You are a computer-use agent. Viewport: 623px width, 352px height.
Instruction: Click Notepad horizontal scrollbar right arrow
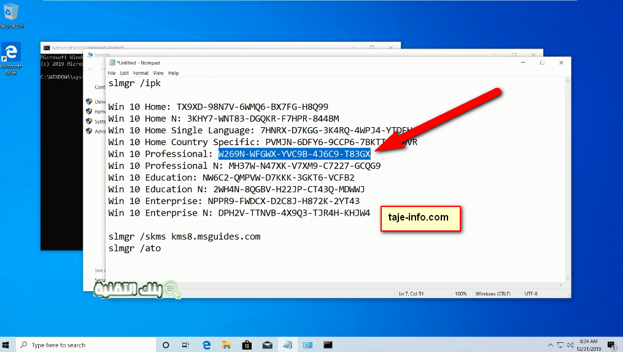(560, 285)
